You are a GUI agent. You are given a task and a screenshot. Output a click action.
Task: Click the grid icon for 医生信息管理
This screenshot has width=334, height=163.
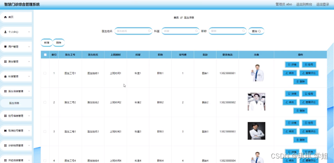pyautogui.click(x=6, y=91)
